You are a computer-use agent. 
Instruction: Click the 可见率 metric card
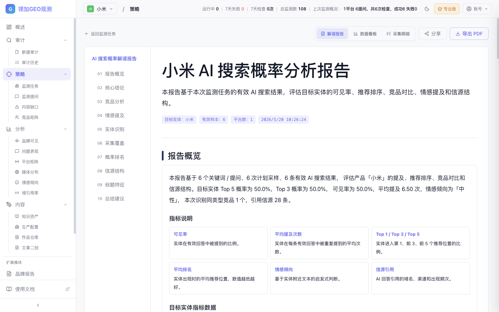218,243
